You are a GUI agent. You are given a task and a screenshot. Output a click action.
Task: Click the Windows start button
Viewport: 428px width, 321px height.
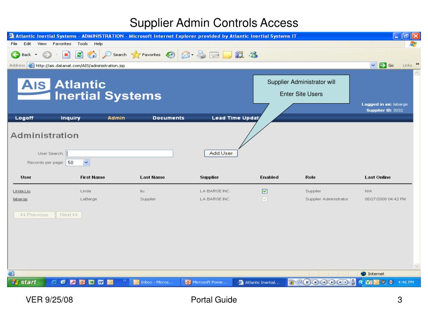pyautogui.click(x=26, y=282)
